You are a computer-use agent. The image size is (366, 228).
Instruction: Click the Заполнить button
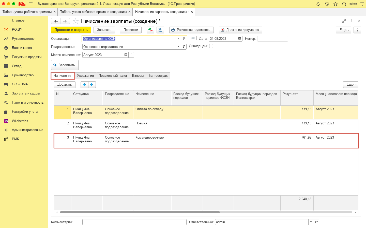65,65
